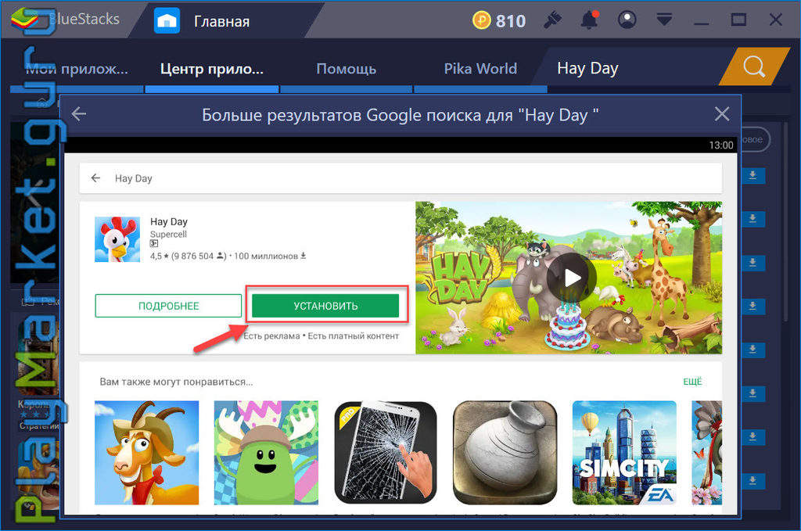Viewport: 801px width, 531px height.
Task: Click the 810 coins balance
Action: click(510, 21)
